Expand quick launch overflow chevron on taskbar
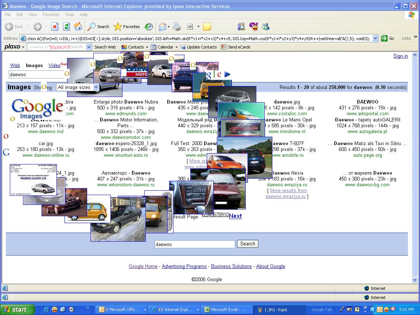This screenshot has height=315, width=420. (87, 308)
